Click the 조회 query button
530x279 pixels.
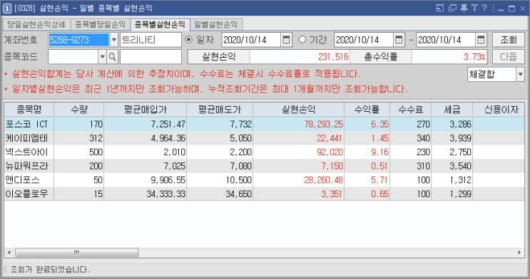(509, 40)
